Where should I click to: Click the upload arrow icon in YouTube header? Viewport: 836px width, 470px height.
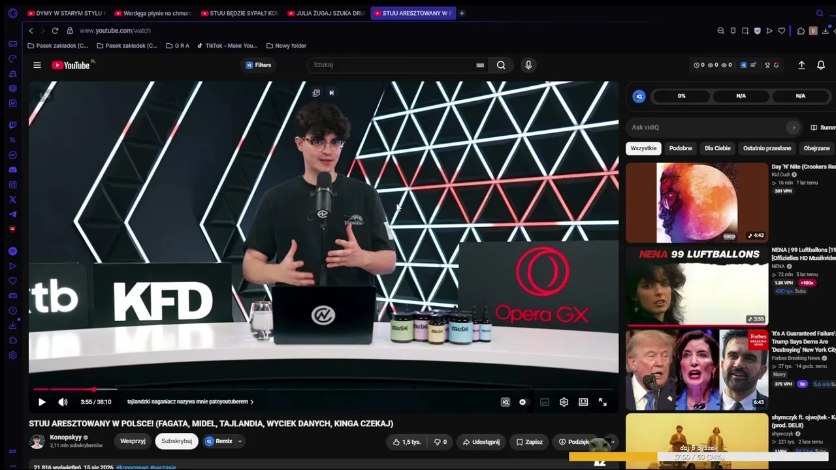[x=801, y=65]
